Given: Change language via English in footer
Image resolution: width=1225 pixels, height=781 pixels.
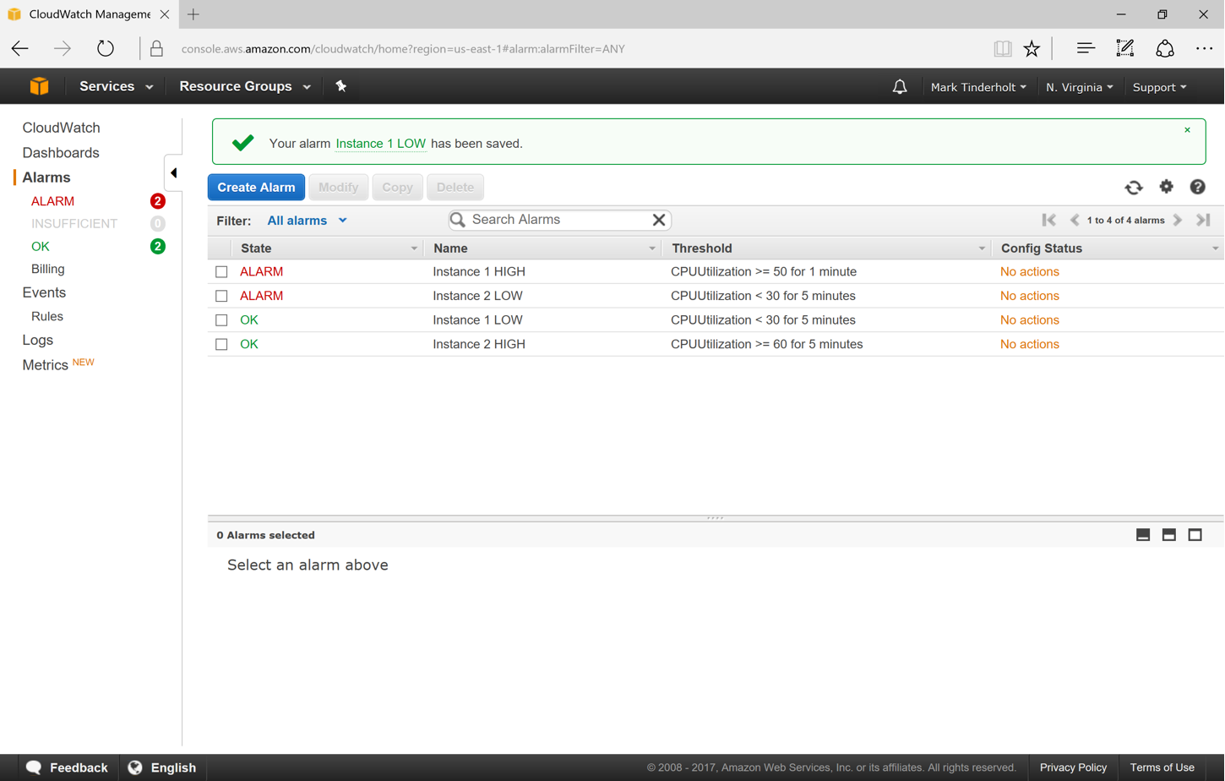Looking at the screenshot, I should click(x=162, y=767).
